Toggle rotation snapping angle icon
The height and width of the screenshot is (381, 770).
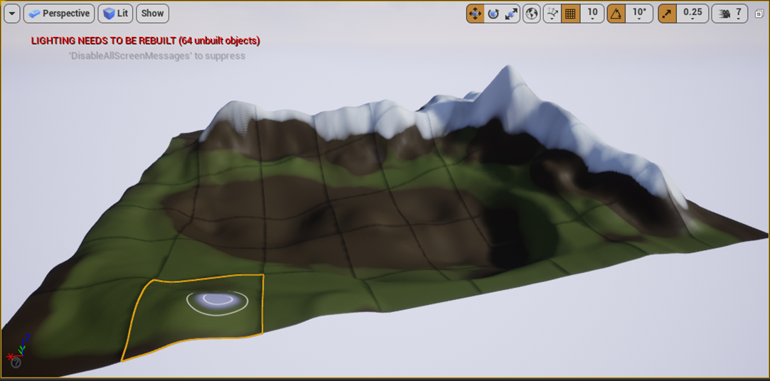(x=616, y=14)
